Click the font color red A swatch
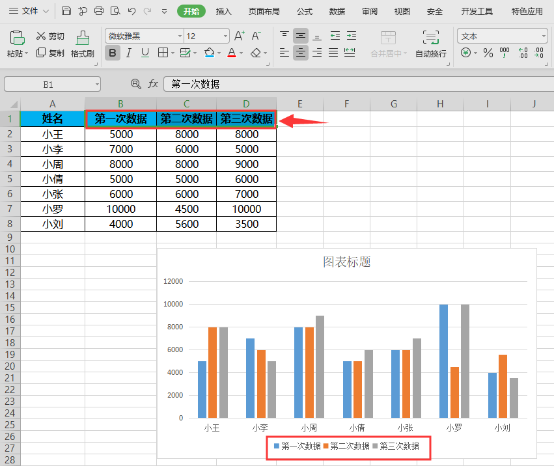 232,53
